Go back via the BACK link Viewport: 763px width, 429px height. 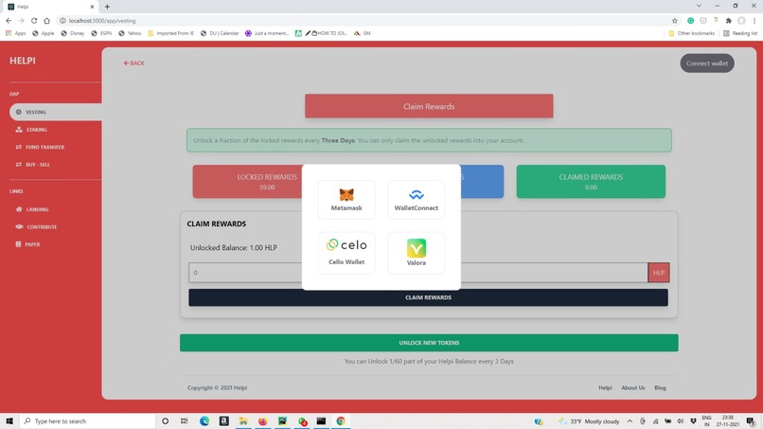coord(133,63)
